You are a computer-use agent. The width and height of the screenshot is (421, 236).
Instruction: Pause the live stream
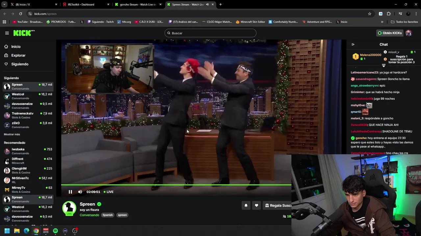pyautogui.click(x=70, y=192)
